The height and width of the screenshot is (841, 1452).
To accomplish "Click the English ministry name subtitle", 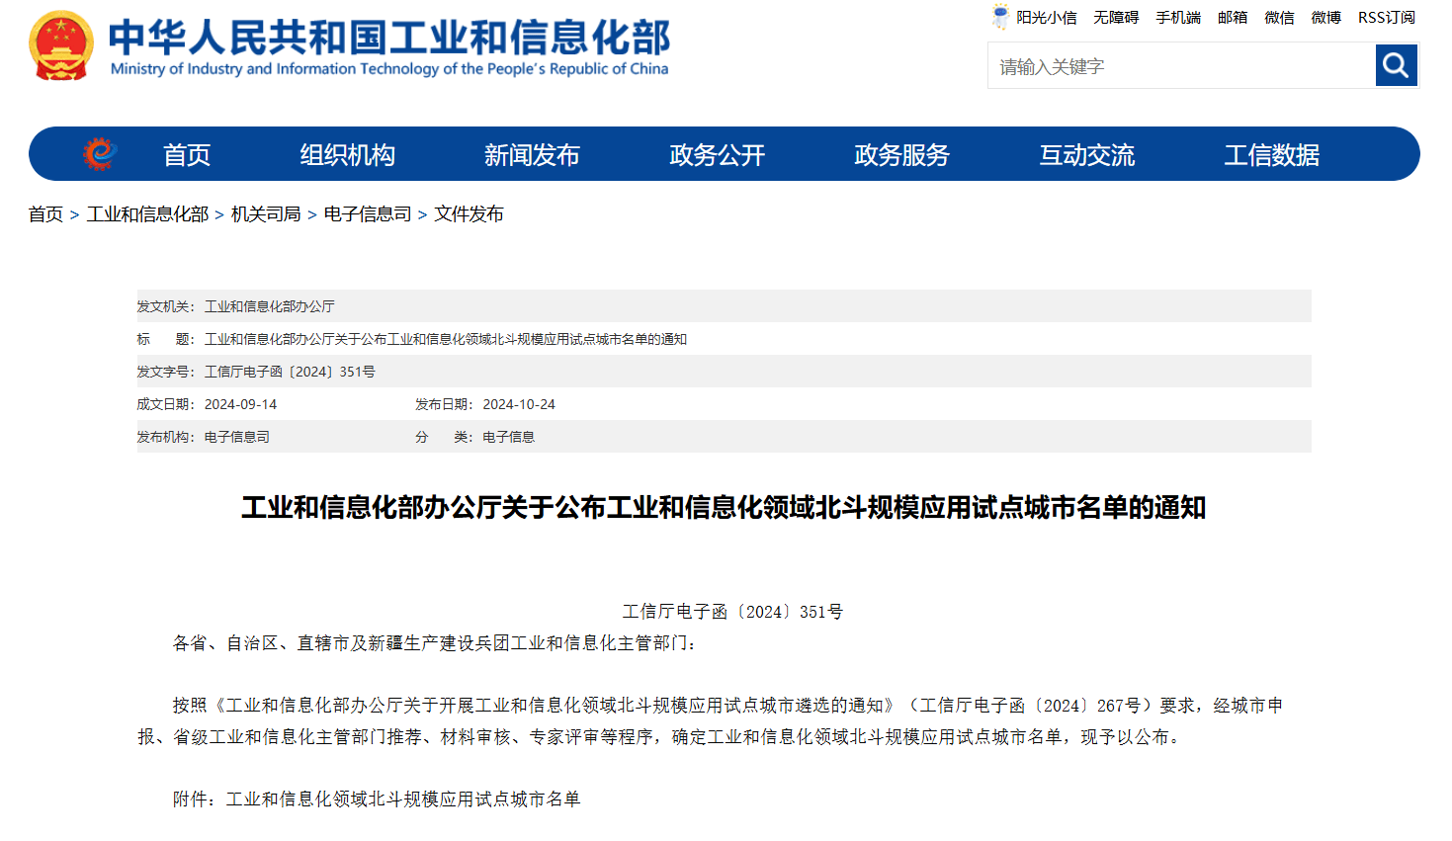I will point(389,69).
